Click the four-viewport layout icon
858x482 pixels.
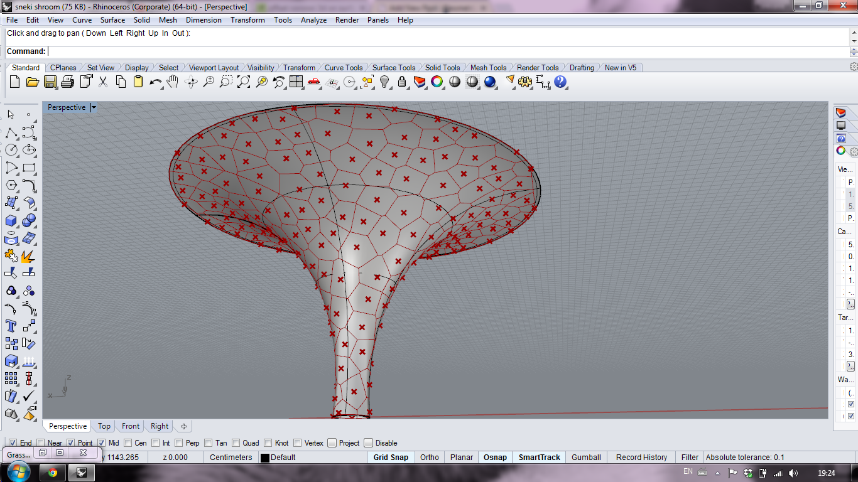(x=296, y=82)
